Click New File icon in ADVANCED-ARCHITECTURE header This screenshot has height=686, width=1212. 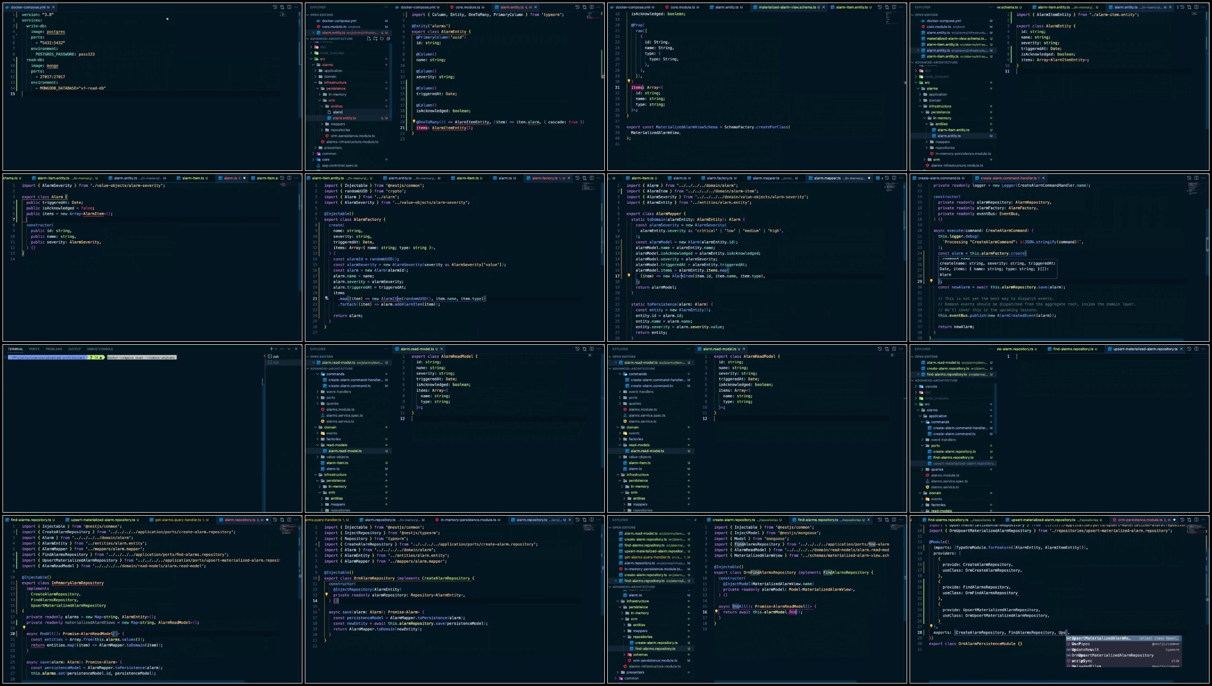[x=369, y=38]
